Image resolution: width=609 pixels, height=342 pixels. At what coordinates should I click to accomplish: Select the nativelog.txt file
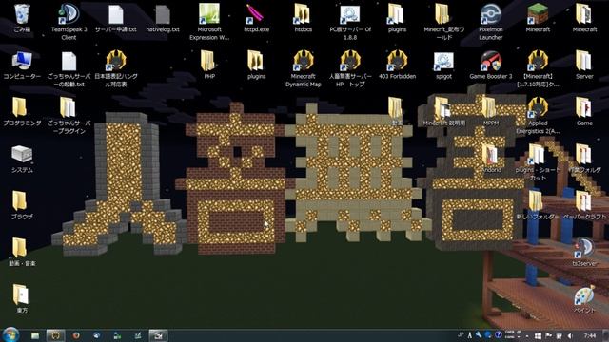(163, 17)
